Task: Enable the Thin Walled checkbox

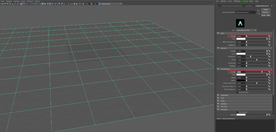Action: coord(237,112)
